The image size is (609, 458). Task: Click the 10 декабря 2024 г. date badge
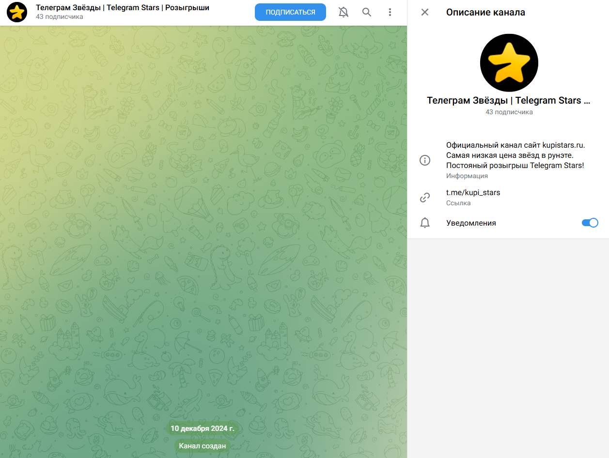[x=203, y=428]
